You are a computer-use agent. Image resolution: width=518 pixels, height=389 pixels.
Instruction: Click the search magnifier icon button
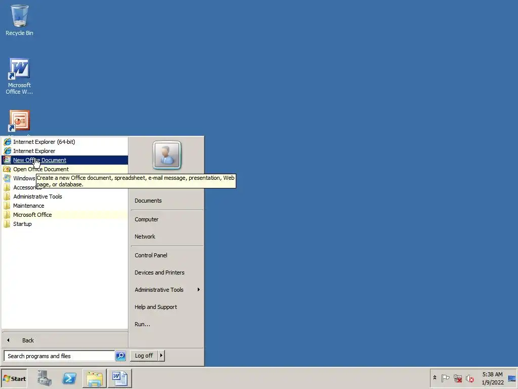(120, 356)
